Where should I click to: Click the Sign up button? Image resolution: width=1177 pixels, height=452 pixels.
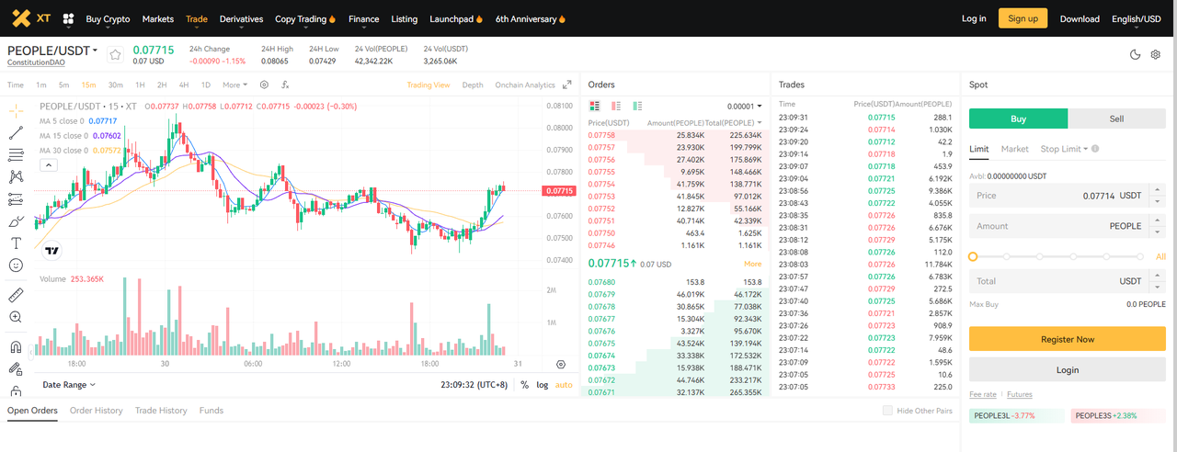click(x=1023, y=18)
